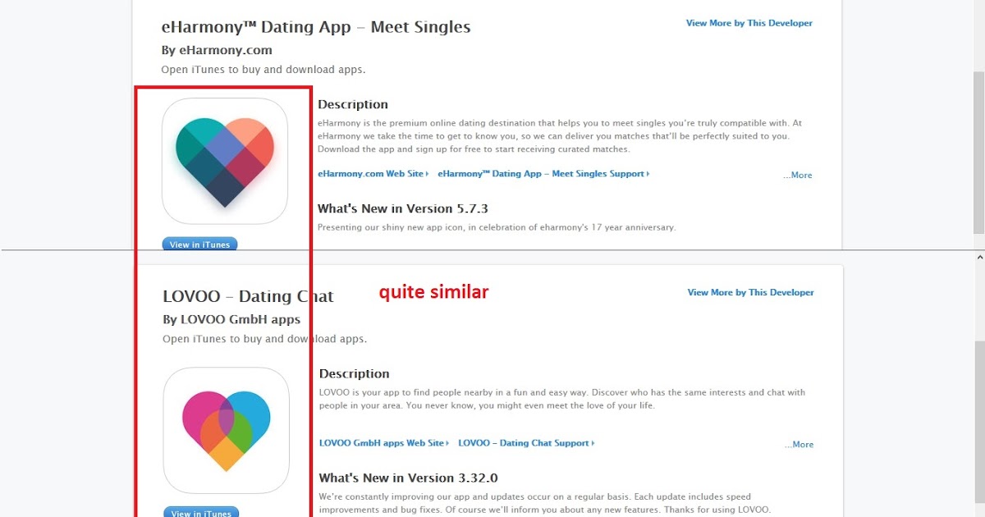Click the eHarmony heart app icon
985x517 pixels.
click(225, 161)
